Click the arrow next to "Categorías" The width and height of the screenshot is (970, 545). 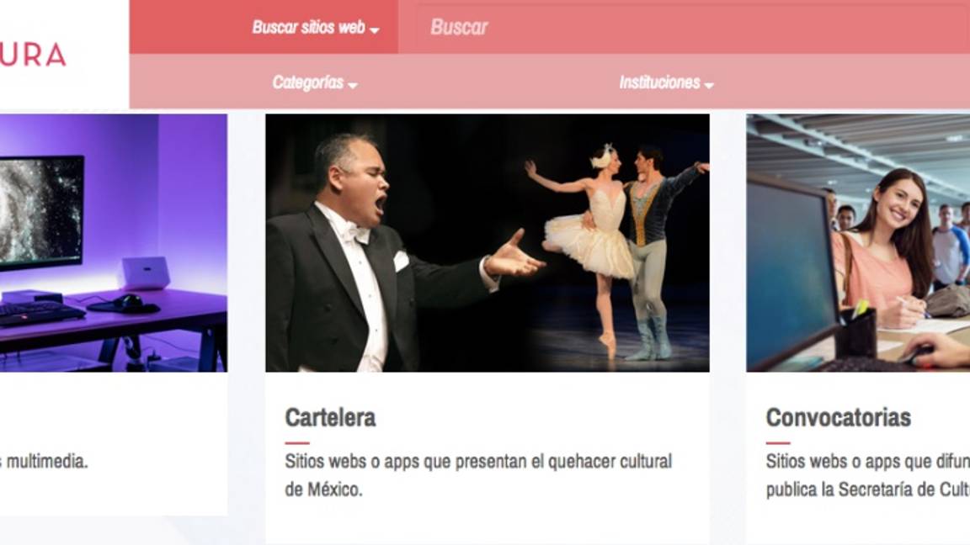tap(352, 86)
